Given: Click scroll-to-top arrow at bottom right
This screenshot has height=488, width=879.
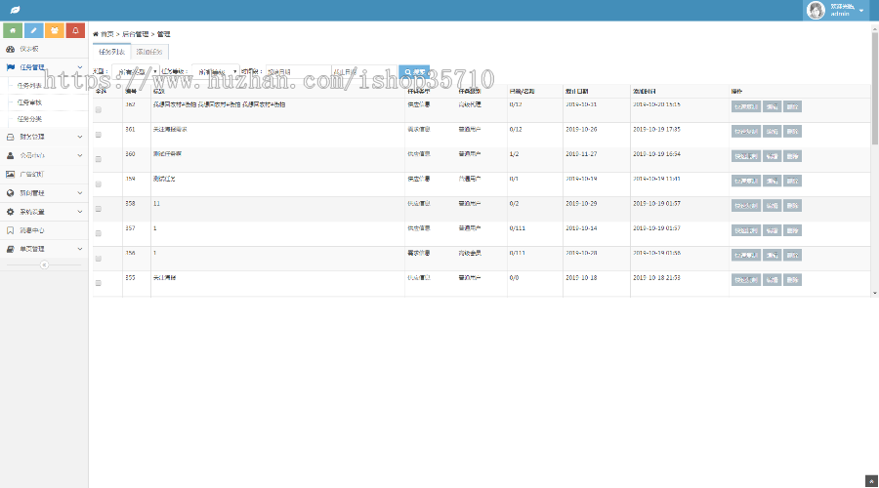Looking at the screenshot, I should (x=870, y=480).
